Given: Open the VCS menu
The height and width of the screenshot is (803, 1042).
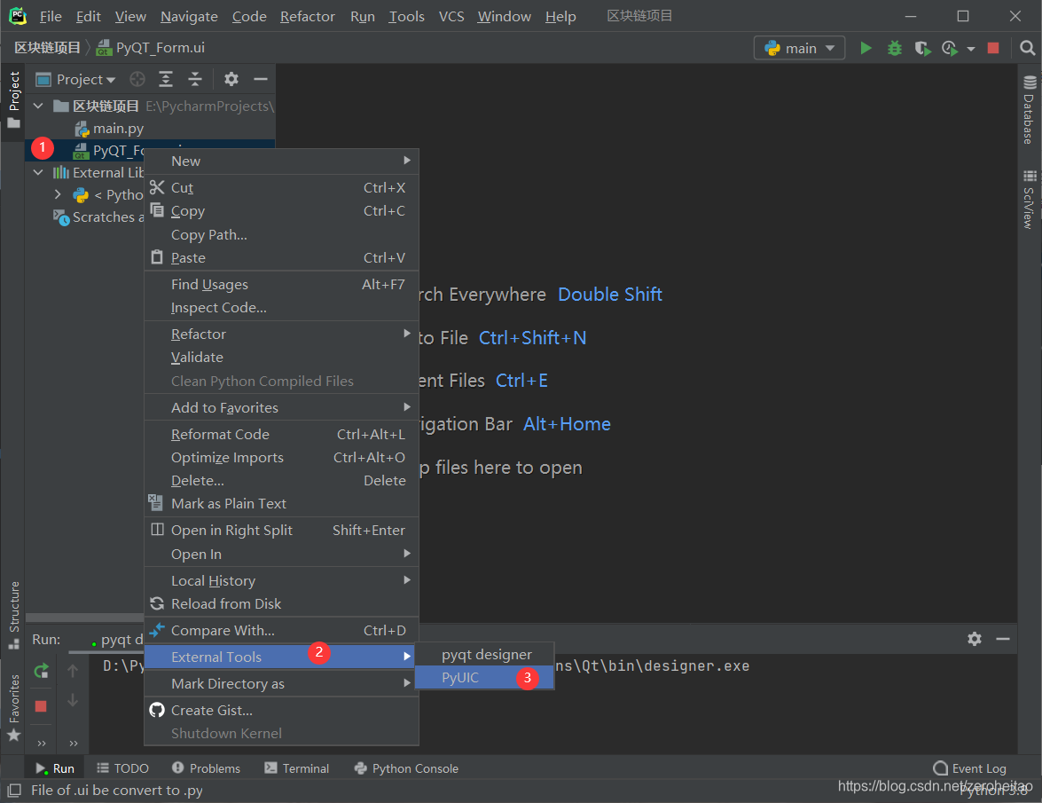Looking at the screenshot, I should pyautogui.click(x=451, y=17).
